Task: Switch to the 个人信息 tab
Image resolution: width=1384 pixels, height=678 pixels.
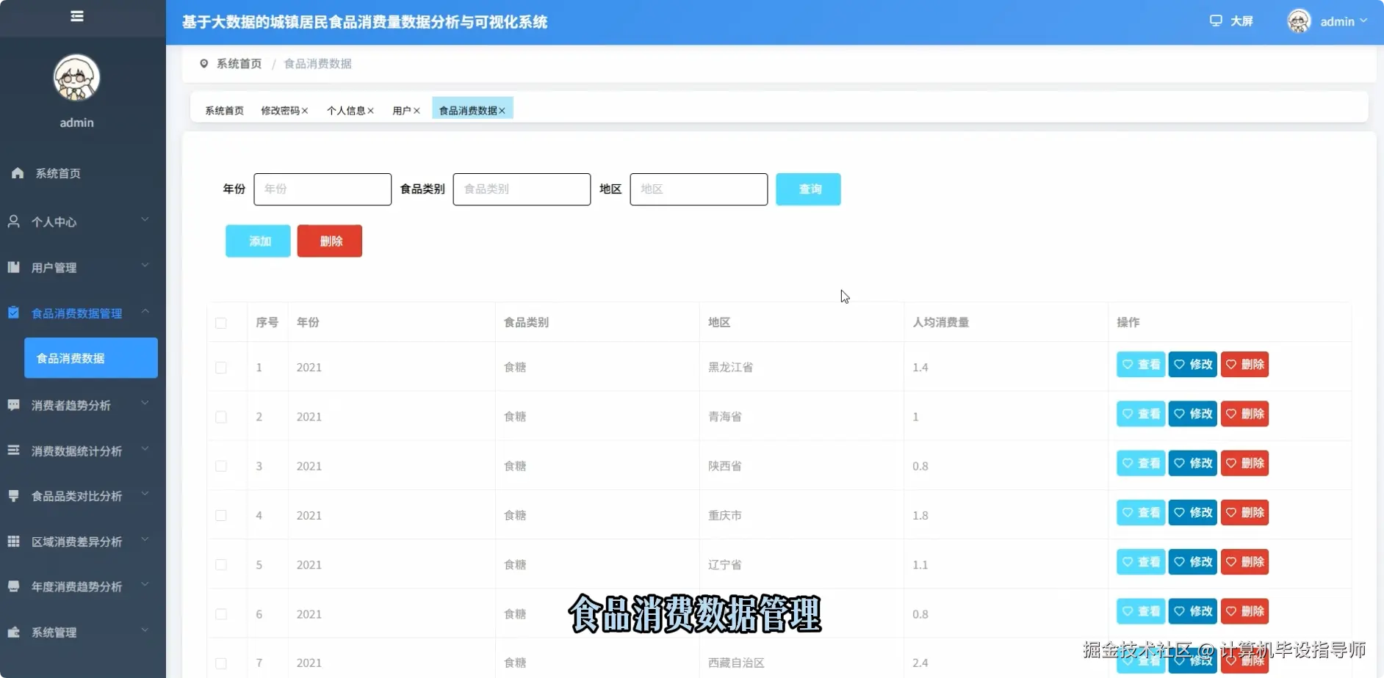Action: [x=346, y=111]
